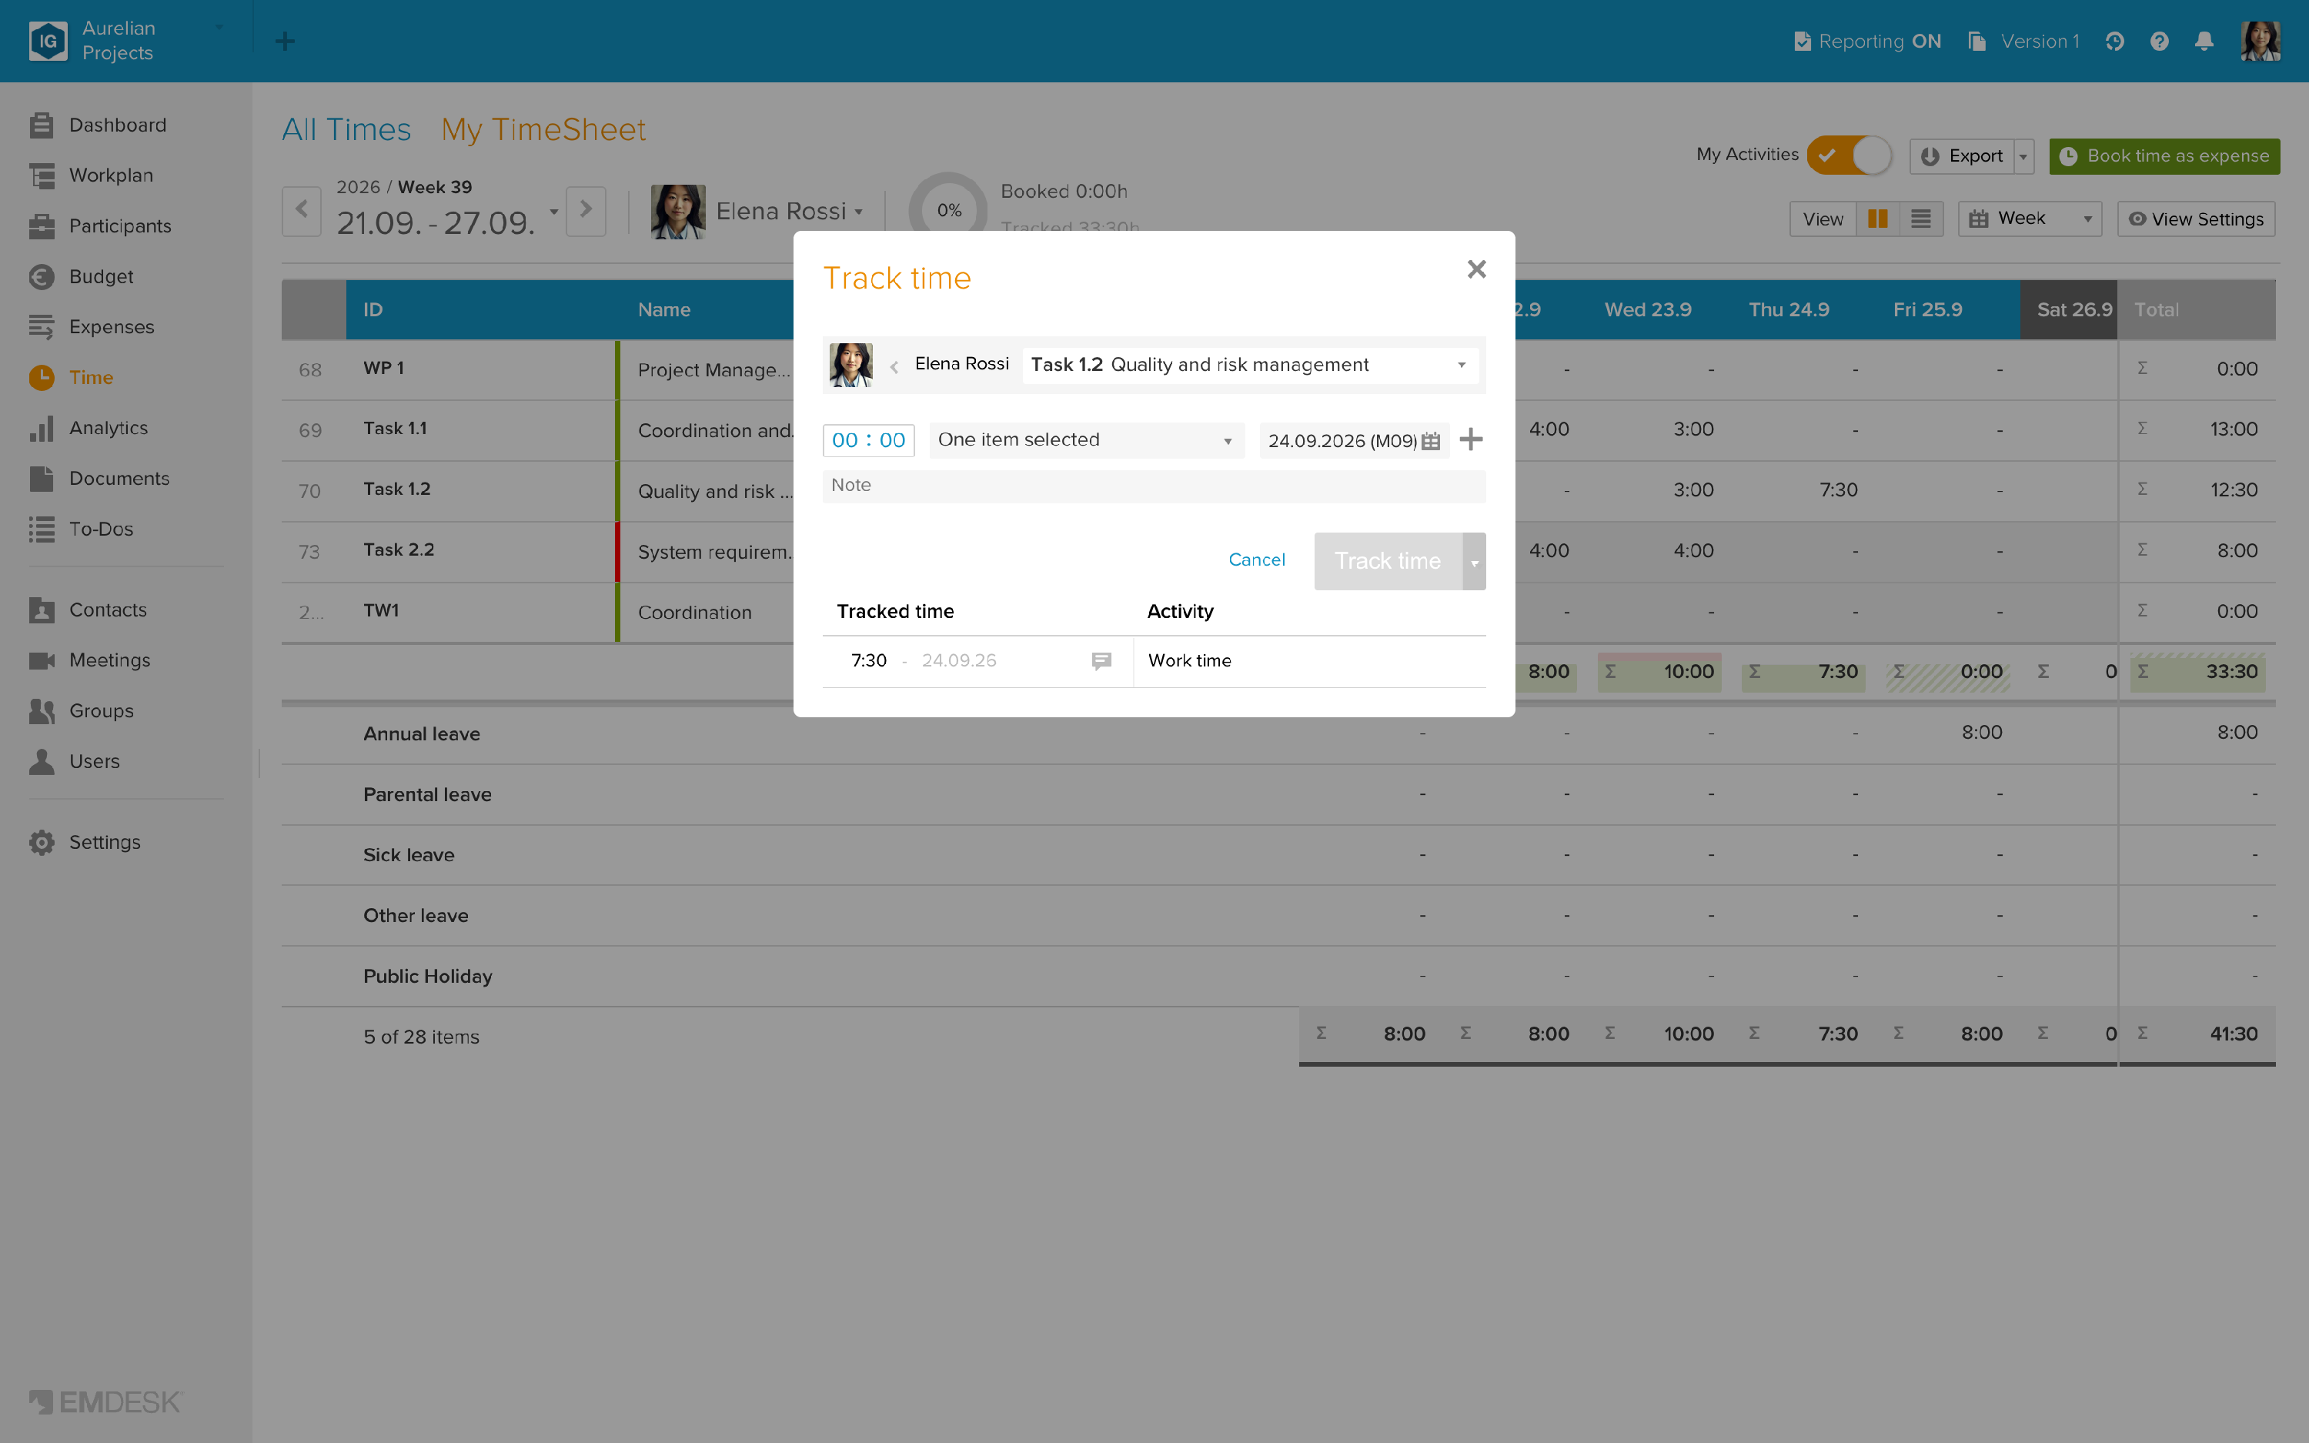Screen dimensions: 2309x1443
Task: Click the Note input field
Action: [1154, 486]
